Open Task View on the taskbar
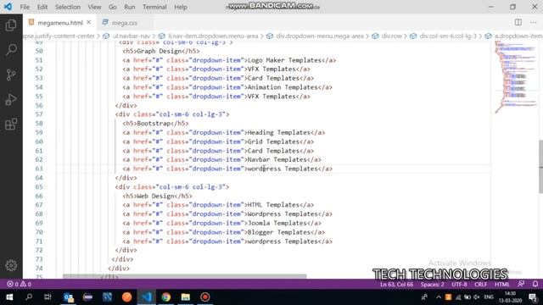Viewport: 543px width, 305px height. pos(48,297)
